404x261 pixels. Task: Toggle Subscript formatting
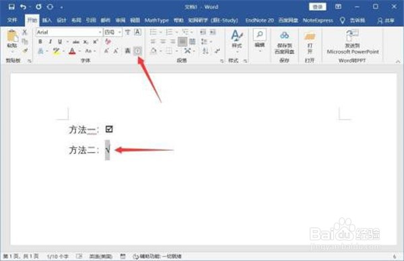tap(86, 42)
